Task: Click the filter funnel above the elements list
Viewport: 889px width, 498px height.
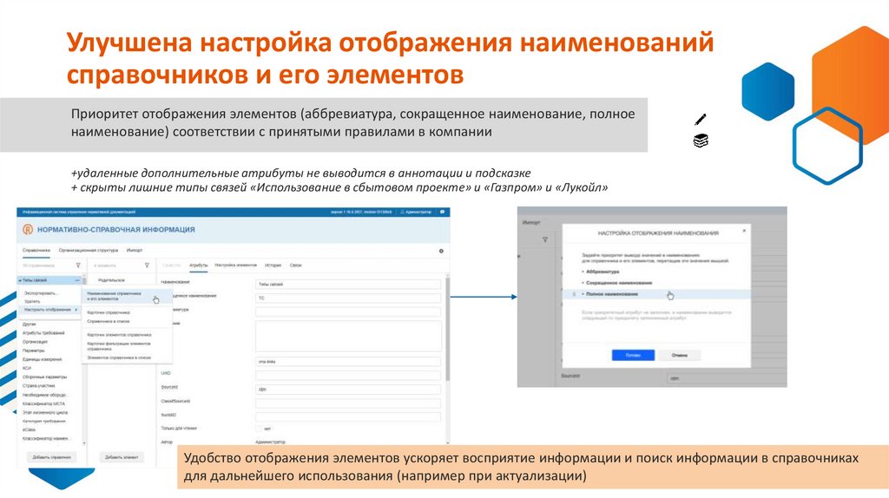Action: point(147,265)
